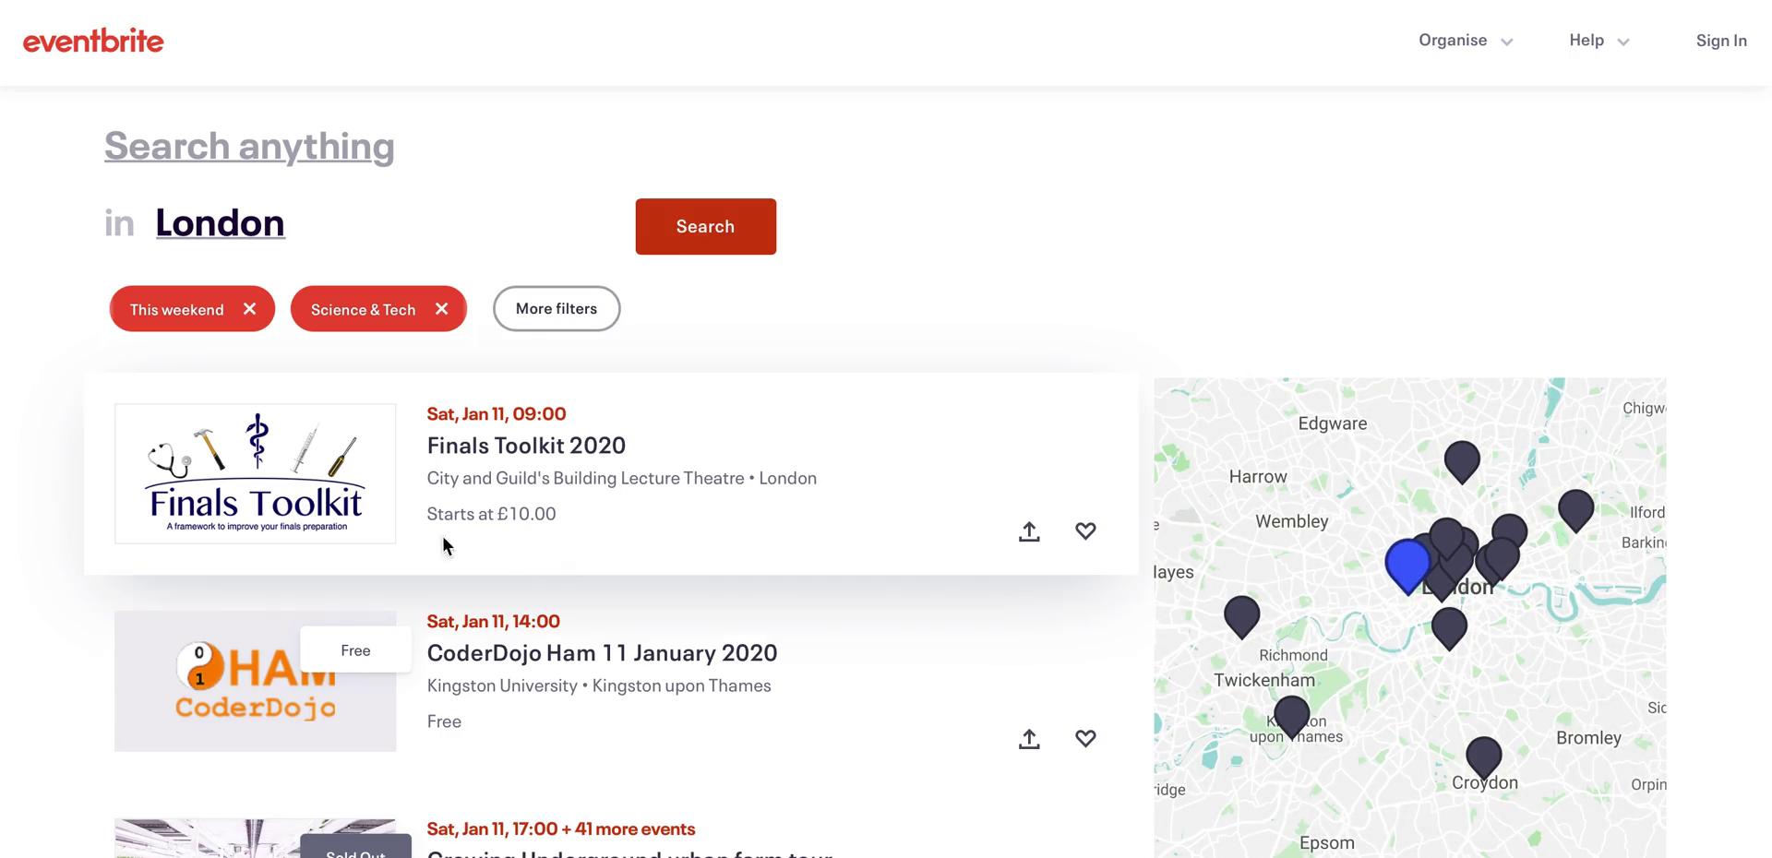Screen dimensions: 1772x858
Task: Select the blue highlighted map pin
Action: point(1407,564)
